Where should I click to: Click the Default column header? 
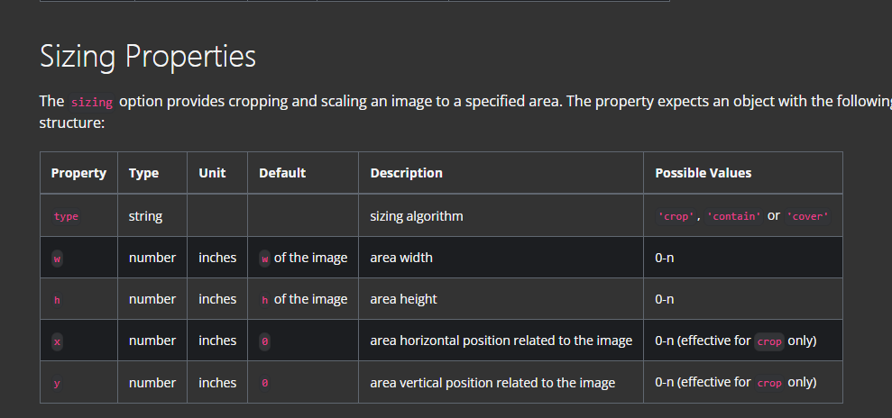pyautogui.click(x=282, y=173)
